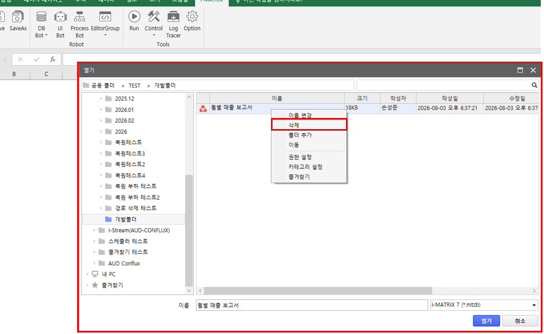The width and height of the screenshot is (544, 334).
Task: Click the folder tree vertical scrollbar
Action: 189,230
